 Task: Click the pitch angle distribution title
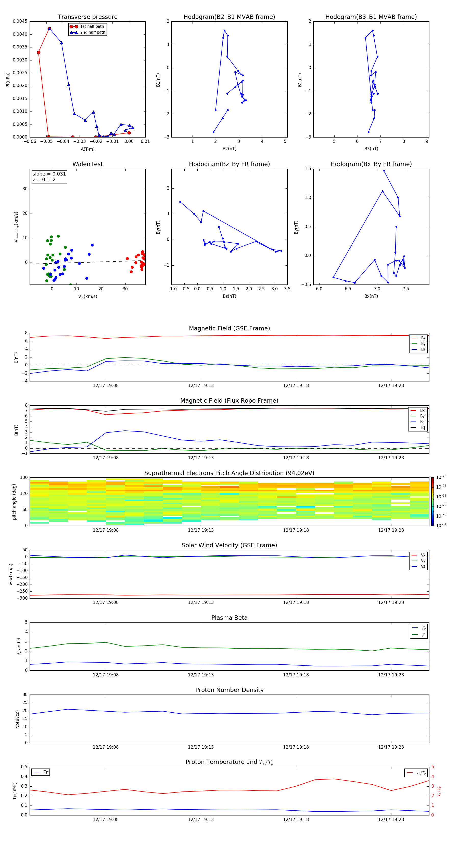click(x=229, y=473)
